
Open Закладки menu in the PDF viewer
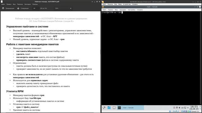(27, 4)
